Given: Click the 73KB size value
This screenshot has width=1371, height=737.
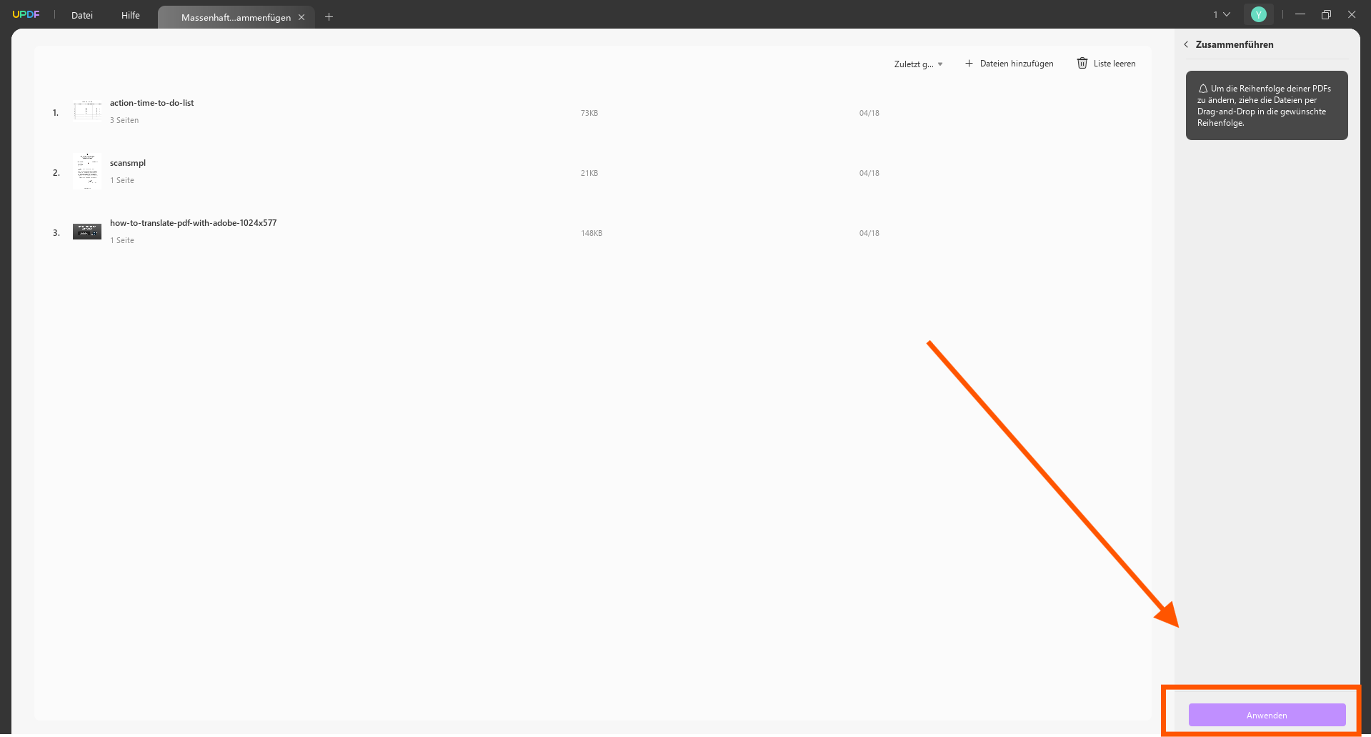Looking at the screenshot, I should click(589, 113).
